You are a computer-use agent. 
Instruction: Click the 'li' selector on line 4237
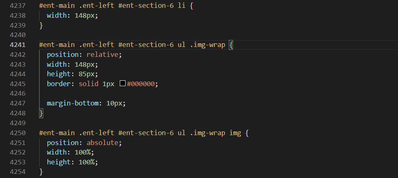[x=182, y=6]
